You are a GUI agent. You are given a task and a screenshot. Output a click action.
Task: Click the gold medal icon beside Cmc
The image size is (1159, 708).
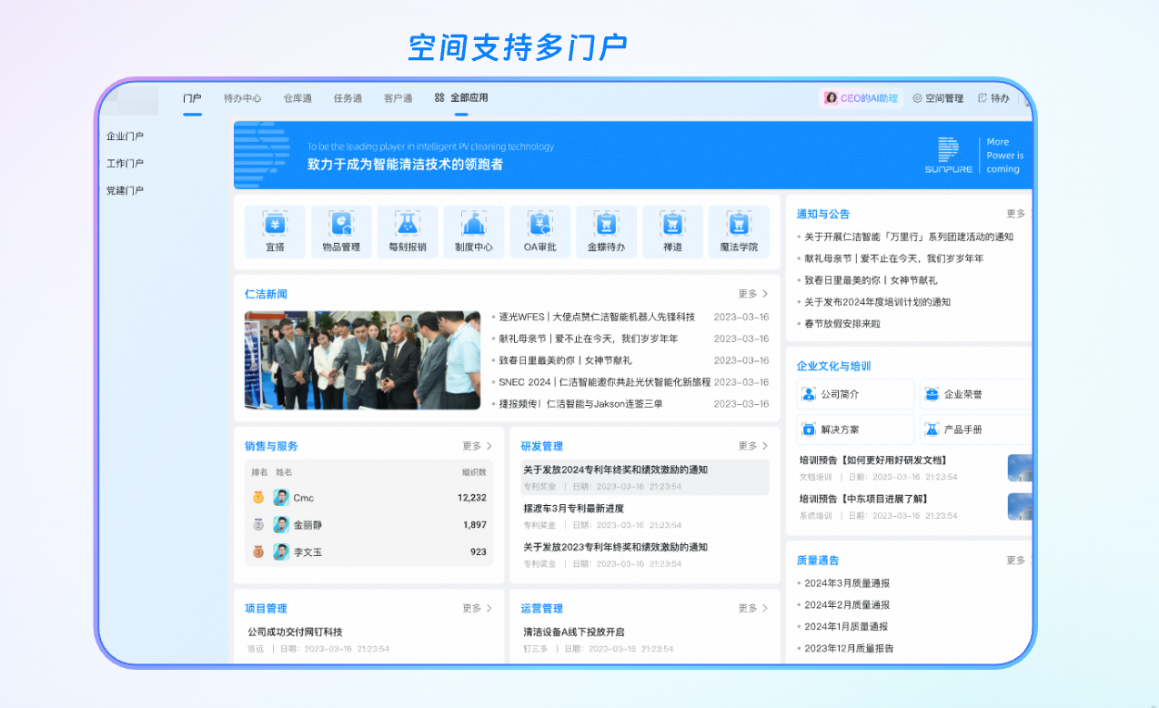click(x=258, y=498)
